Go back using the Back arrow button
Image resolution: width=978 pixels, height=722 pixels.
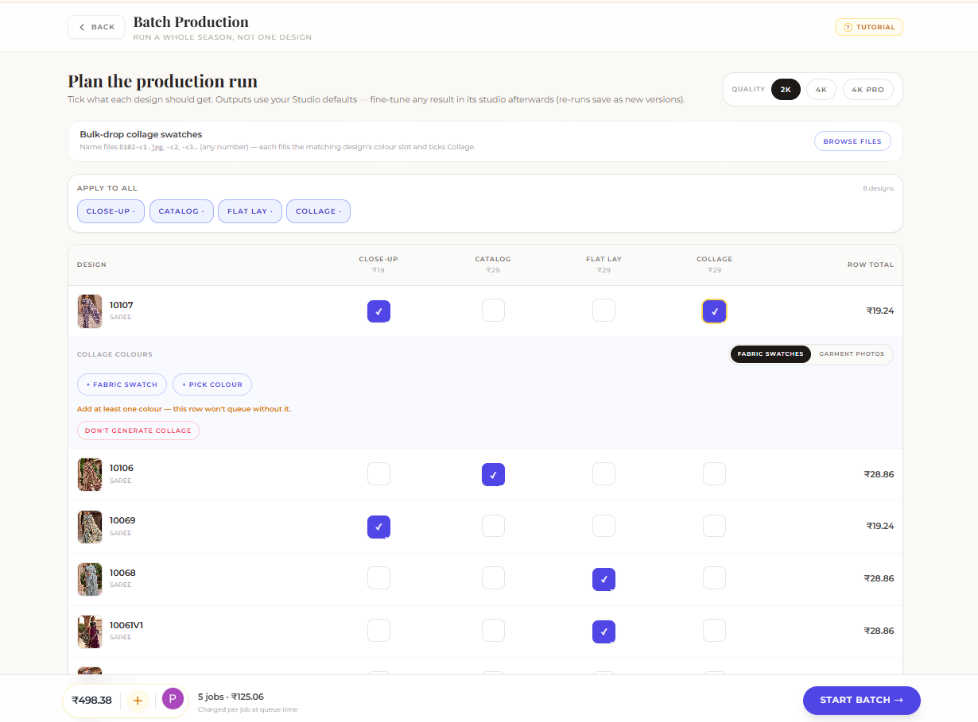click(96, 27)
